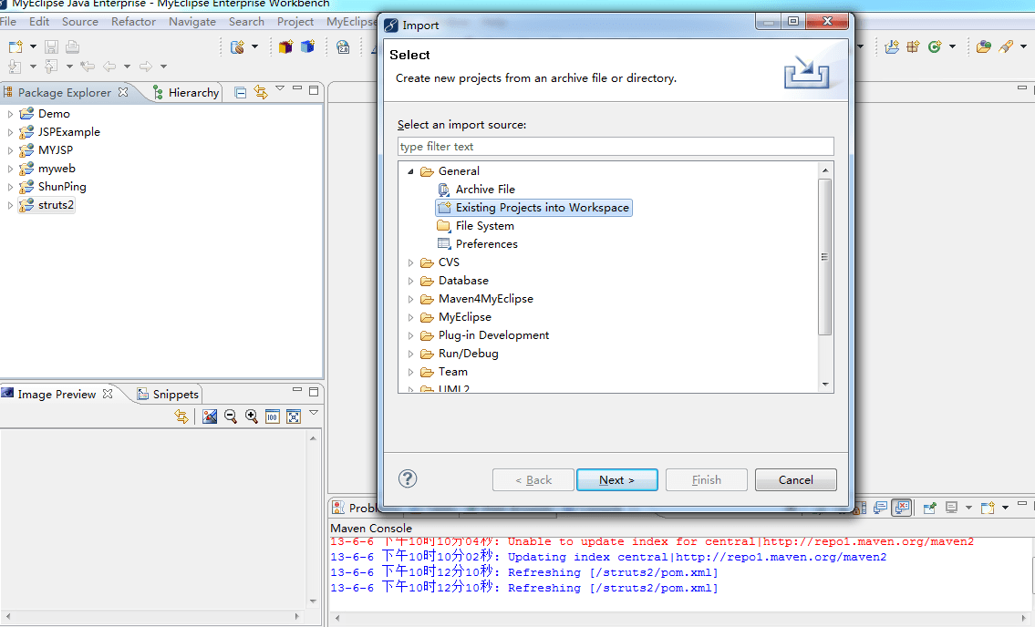
Task: Open the Search flashlight dropdown arrow
Action: [1023, 46]
